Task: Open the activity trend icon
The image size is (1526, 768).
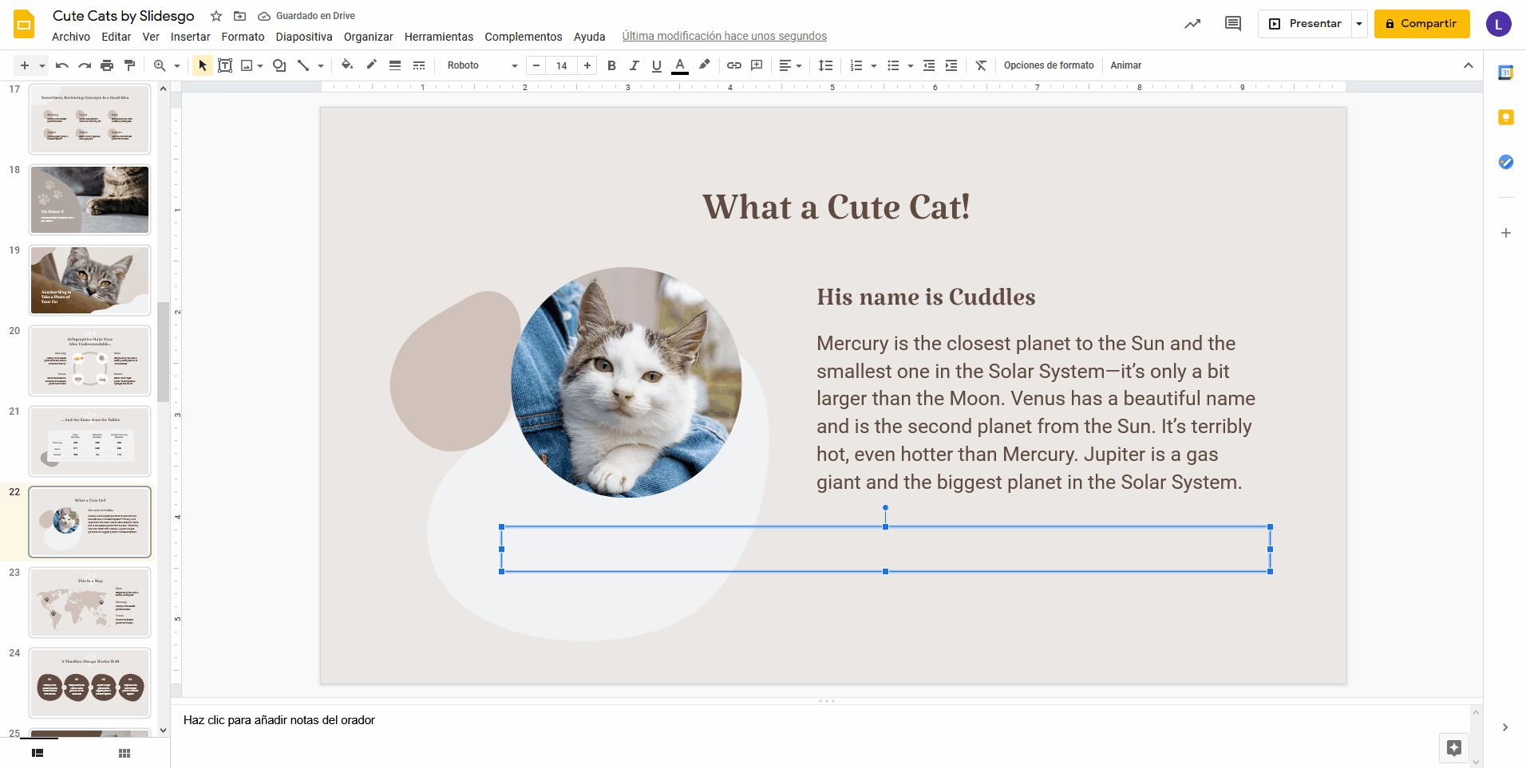Action: [x=1192, y=24]
